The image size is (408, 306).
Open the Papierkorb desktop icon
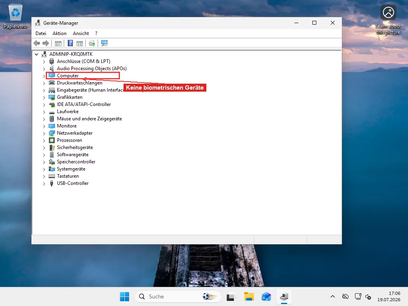point(16,16)
